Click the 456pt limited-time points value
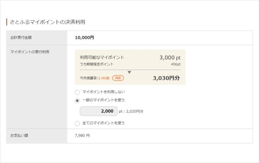Screen dimensions: 259x163 tap(176, 64)
